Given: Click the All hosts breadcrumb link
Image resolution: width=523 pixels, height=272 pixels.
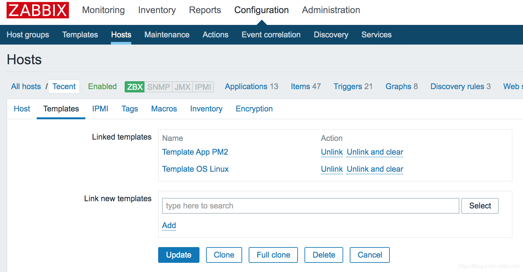Looking at the screenshot, I should [26, 87].
